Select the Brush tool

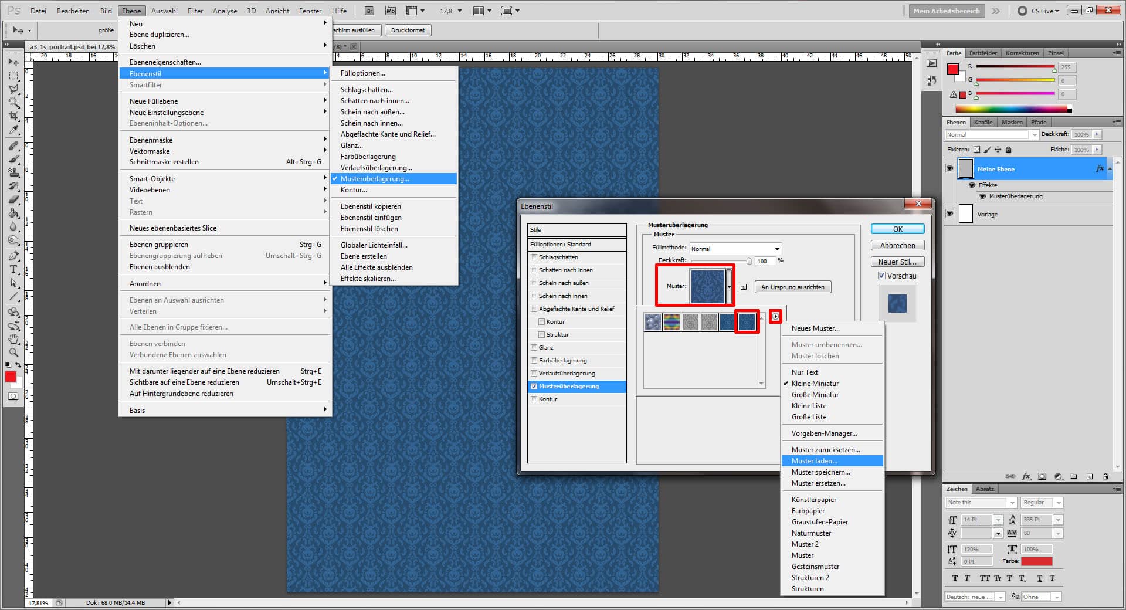click(13, 158)
